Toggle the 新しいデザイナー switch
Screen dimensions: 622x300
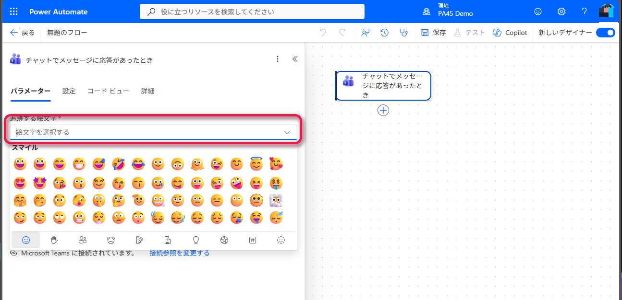point(605,33)
